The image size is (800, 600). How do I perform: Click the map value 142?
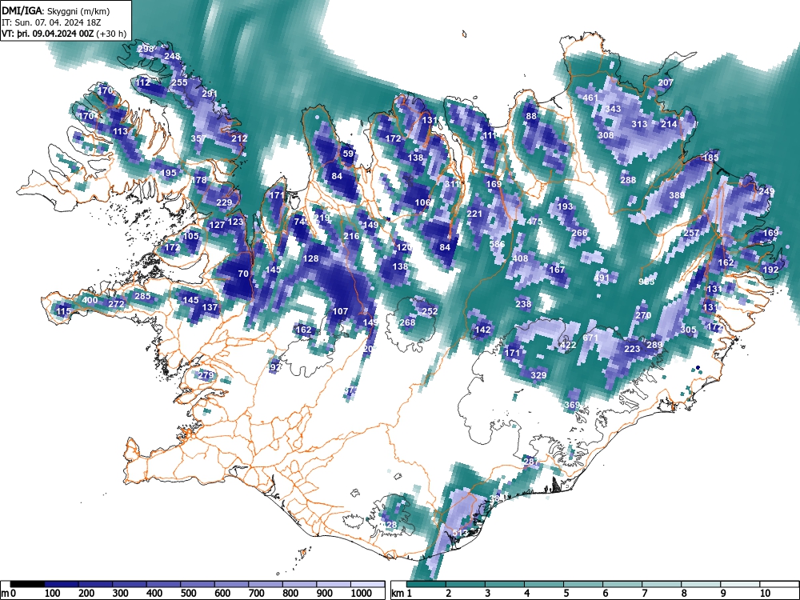[x=482, y=330]
